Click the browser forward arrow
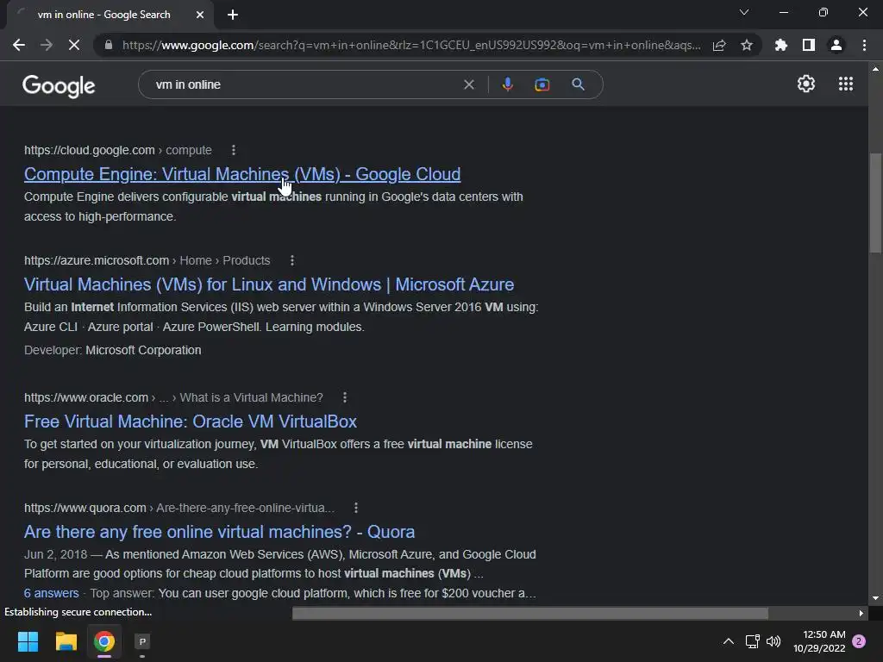This screenshot has height=662, width=883. click(47, 45)
